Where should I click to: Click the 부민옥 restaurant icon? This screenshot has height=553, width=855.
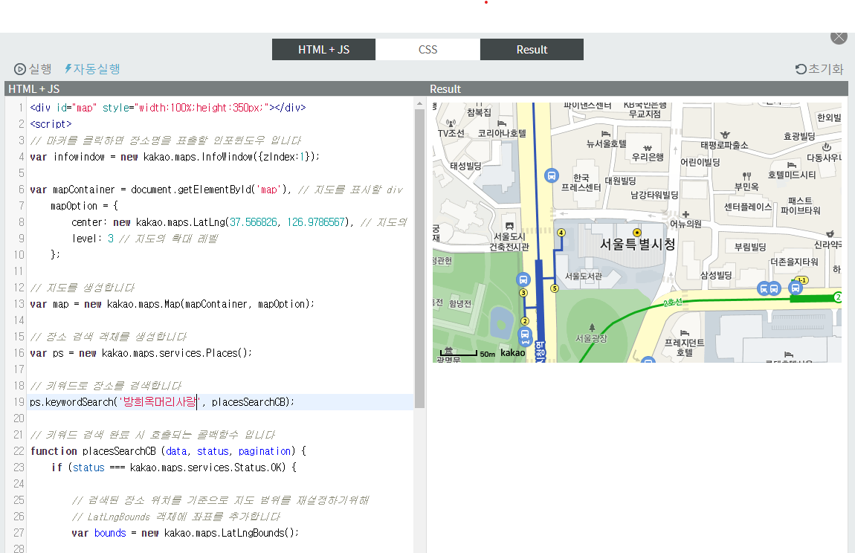pos(746,177)
